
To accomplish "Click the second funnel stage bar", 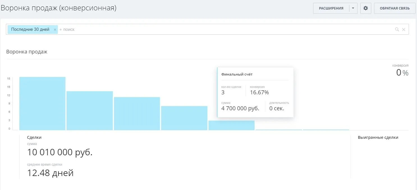I will [90, 111].
